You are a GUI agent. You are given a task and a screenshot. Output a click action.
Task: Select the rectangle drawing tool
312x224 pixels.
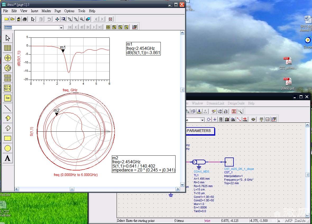pyautogui.click(x=8, y=138)
